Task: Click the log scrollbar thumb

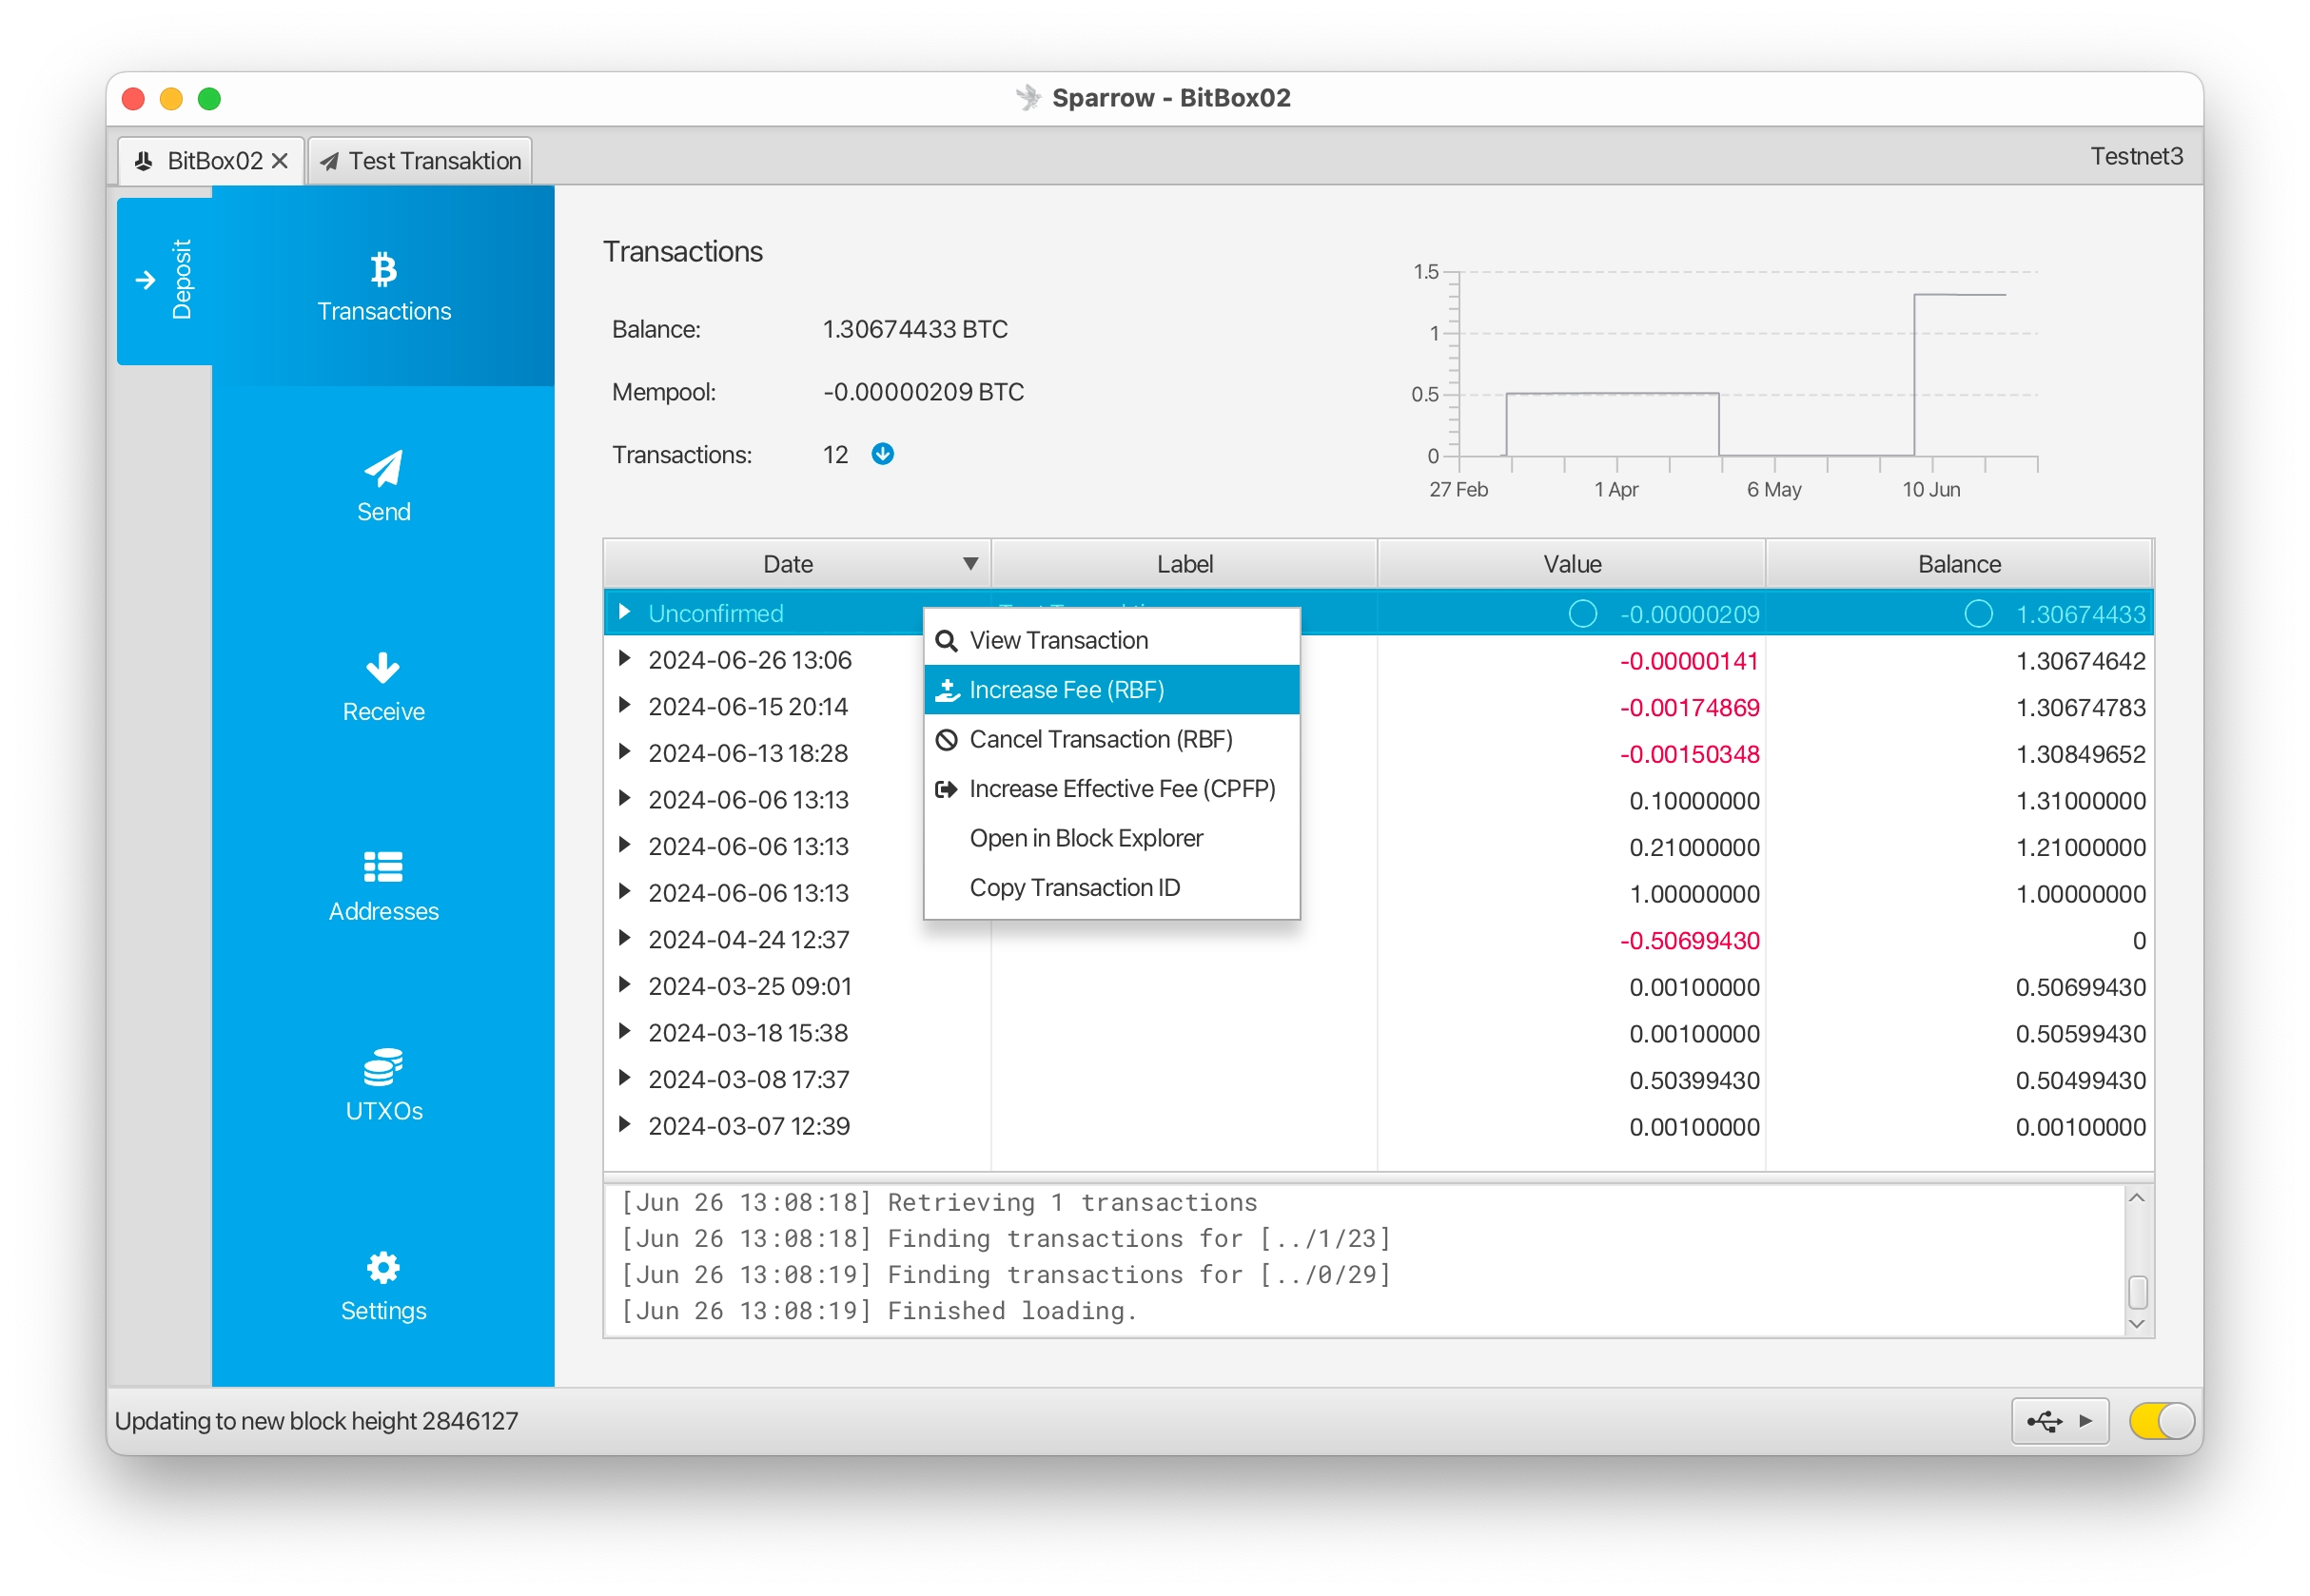Action: point(2138,1292)
